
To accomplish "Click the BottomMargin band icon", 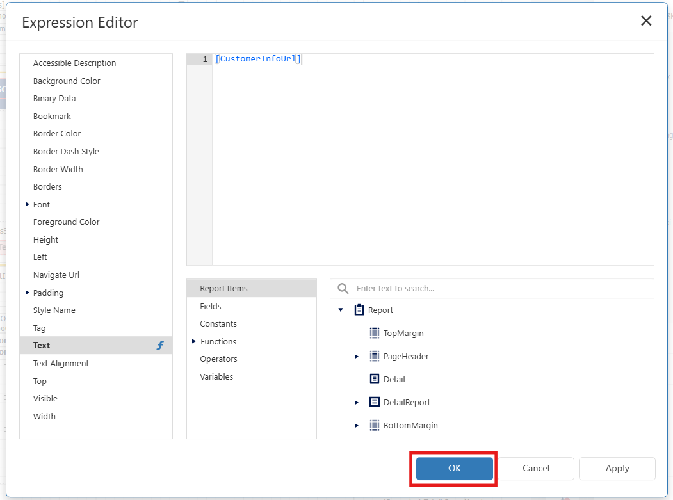I will tap(375, 425).
